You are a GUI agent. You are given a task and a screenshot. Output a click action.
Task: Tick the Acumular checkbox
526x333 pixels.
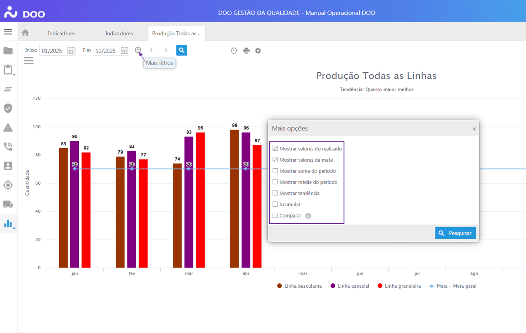pyautogui.click(x=275, y=204)
